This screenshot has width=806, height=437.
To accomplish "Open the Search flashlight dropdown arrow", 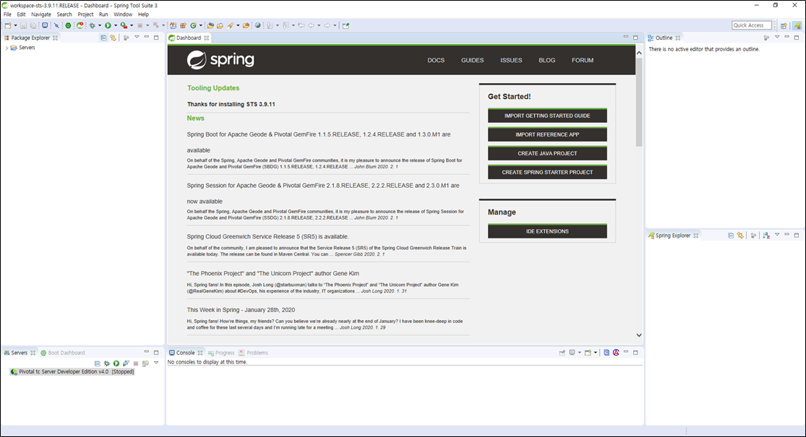I will pos(238,25).
